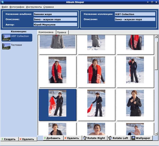Click the Album Shaper title bar icon

click(2, 2)
